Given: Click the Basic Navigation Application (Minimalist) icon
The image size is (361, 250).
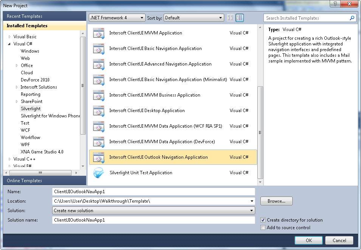Looking at the screenshot, I should point(99,80).
